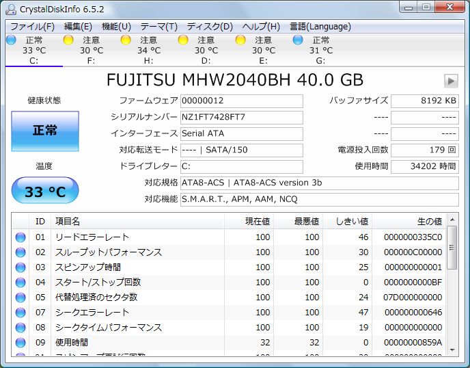Click the drive letter field C:
The width and height of the screenshot is (470, 368).
pyautogui.click(x=242, y=167)
